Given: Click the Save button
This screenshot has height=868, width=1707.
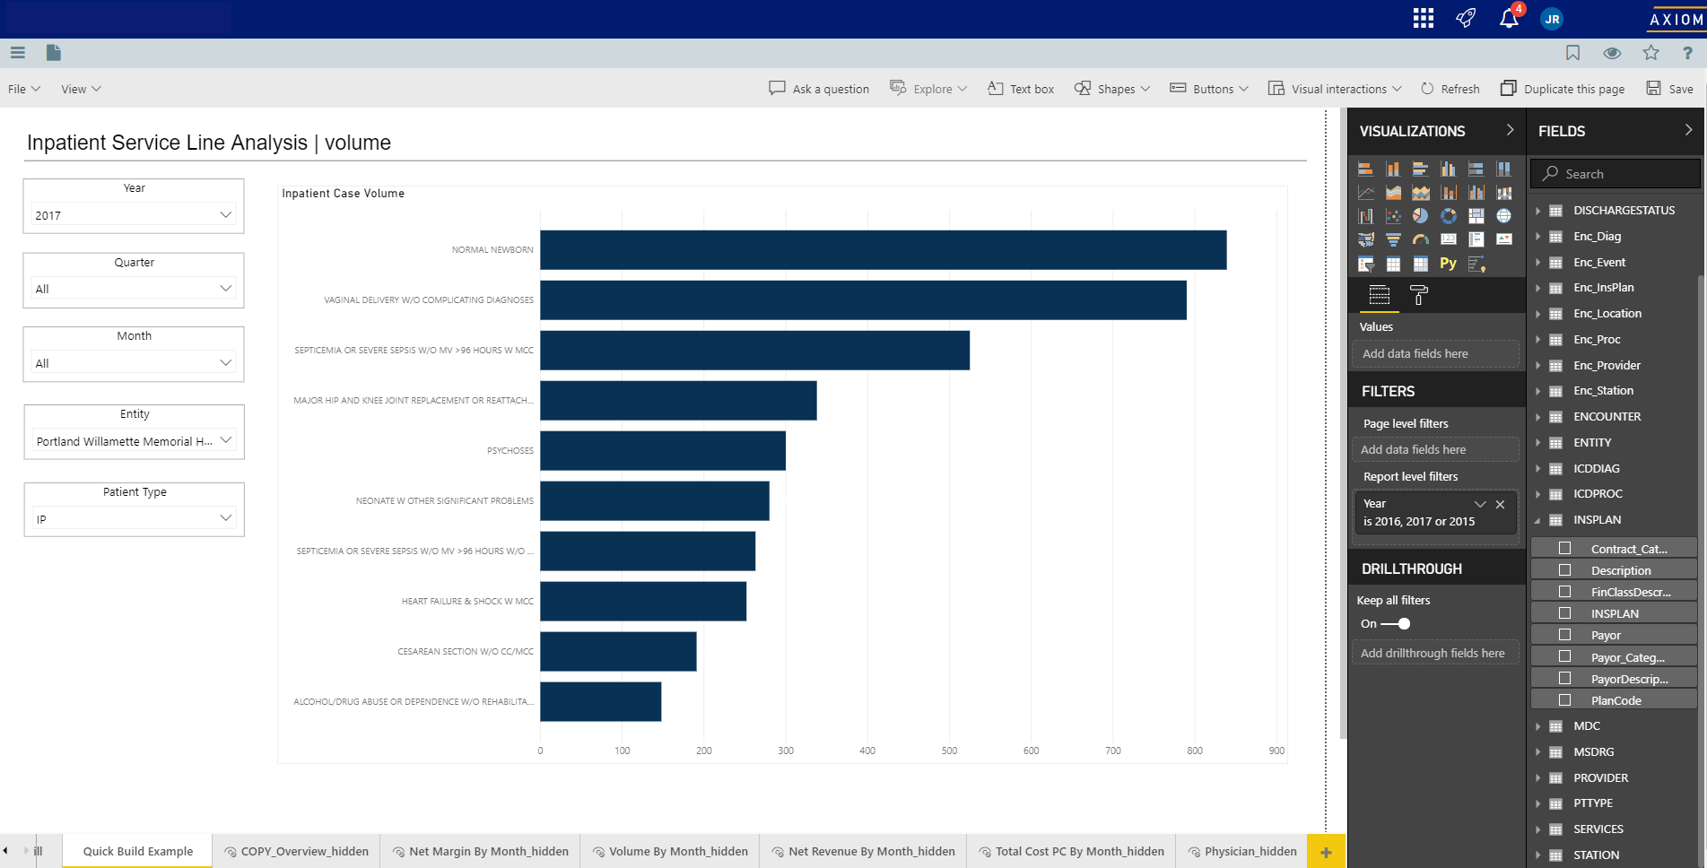Looking at the screenshot, I should [1670, 89].
